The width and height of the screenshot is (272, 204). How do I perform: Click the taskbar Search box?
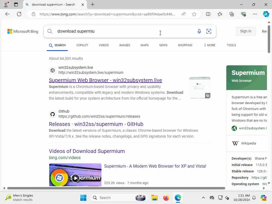pos(118,198)
